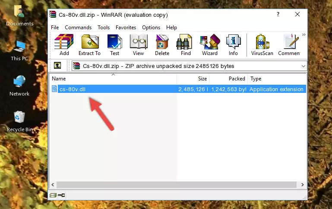Viewport: 332px width, 209px height.
Task: Close the WinRAR window
Action: pos(297,14)
